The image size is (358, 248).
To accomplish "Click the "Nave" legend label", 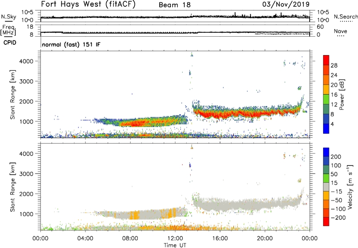I will click(341, 31).
